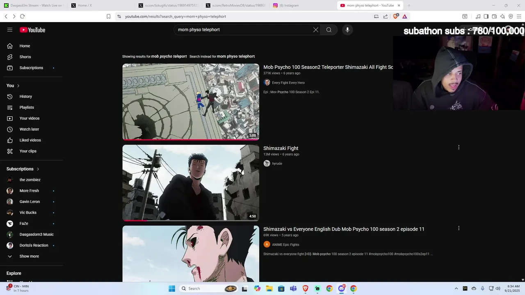Open Brave Shields lion icon
This screenshot has width=525, height=295.
pyautogui.click(x=395, y=16)
